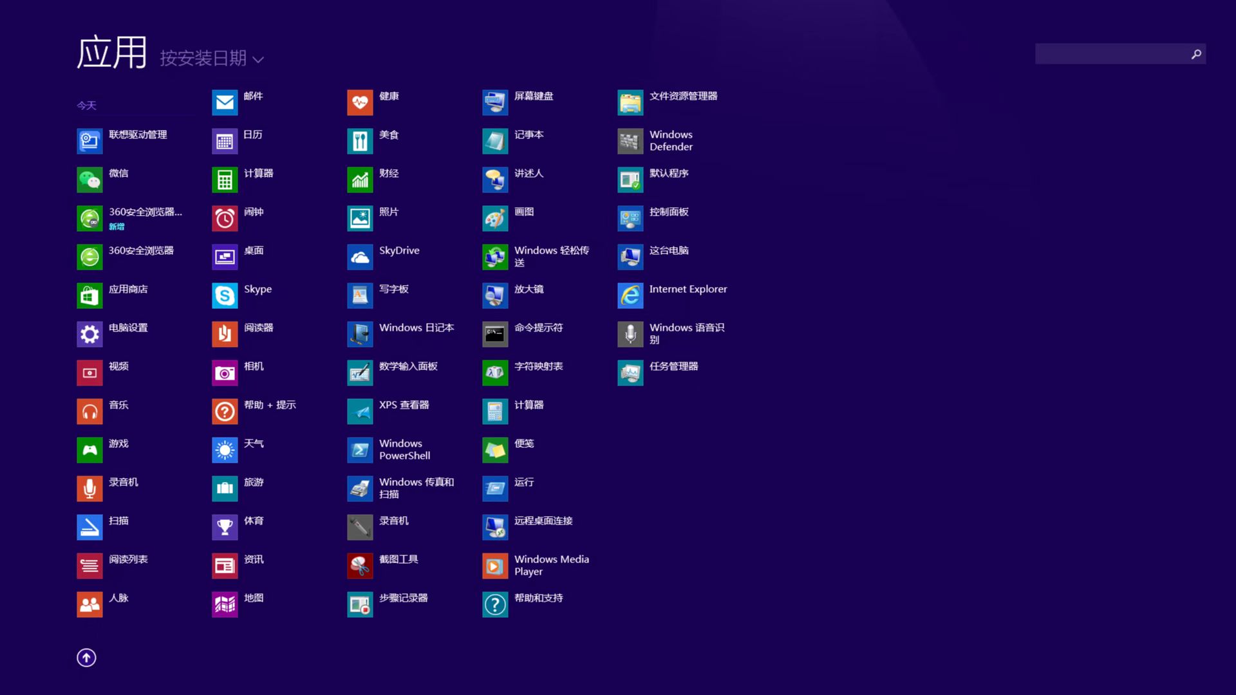
Task: Open the 地图 maps icon
Action: point(225,604)
